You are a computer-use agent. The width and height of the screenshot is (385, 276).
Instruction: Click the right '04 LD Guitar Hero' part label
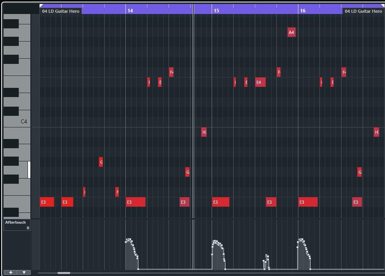[363, 11]
